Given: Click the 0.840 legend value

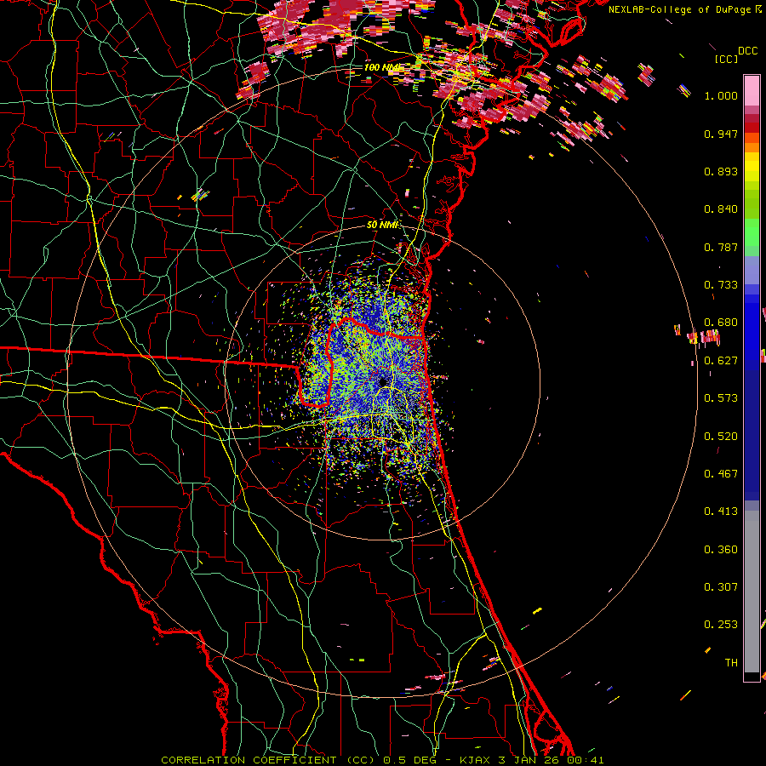Looking at the screenshot, I should (721, 209).
